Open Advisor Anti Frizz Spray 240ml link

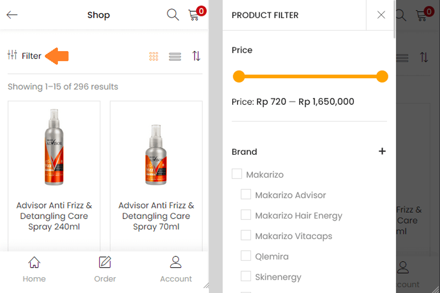[x=54, y=216]
